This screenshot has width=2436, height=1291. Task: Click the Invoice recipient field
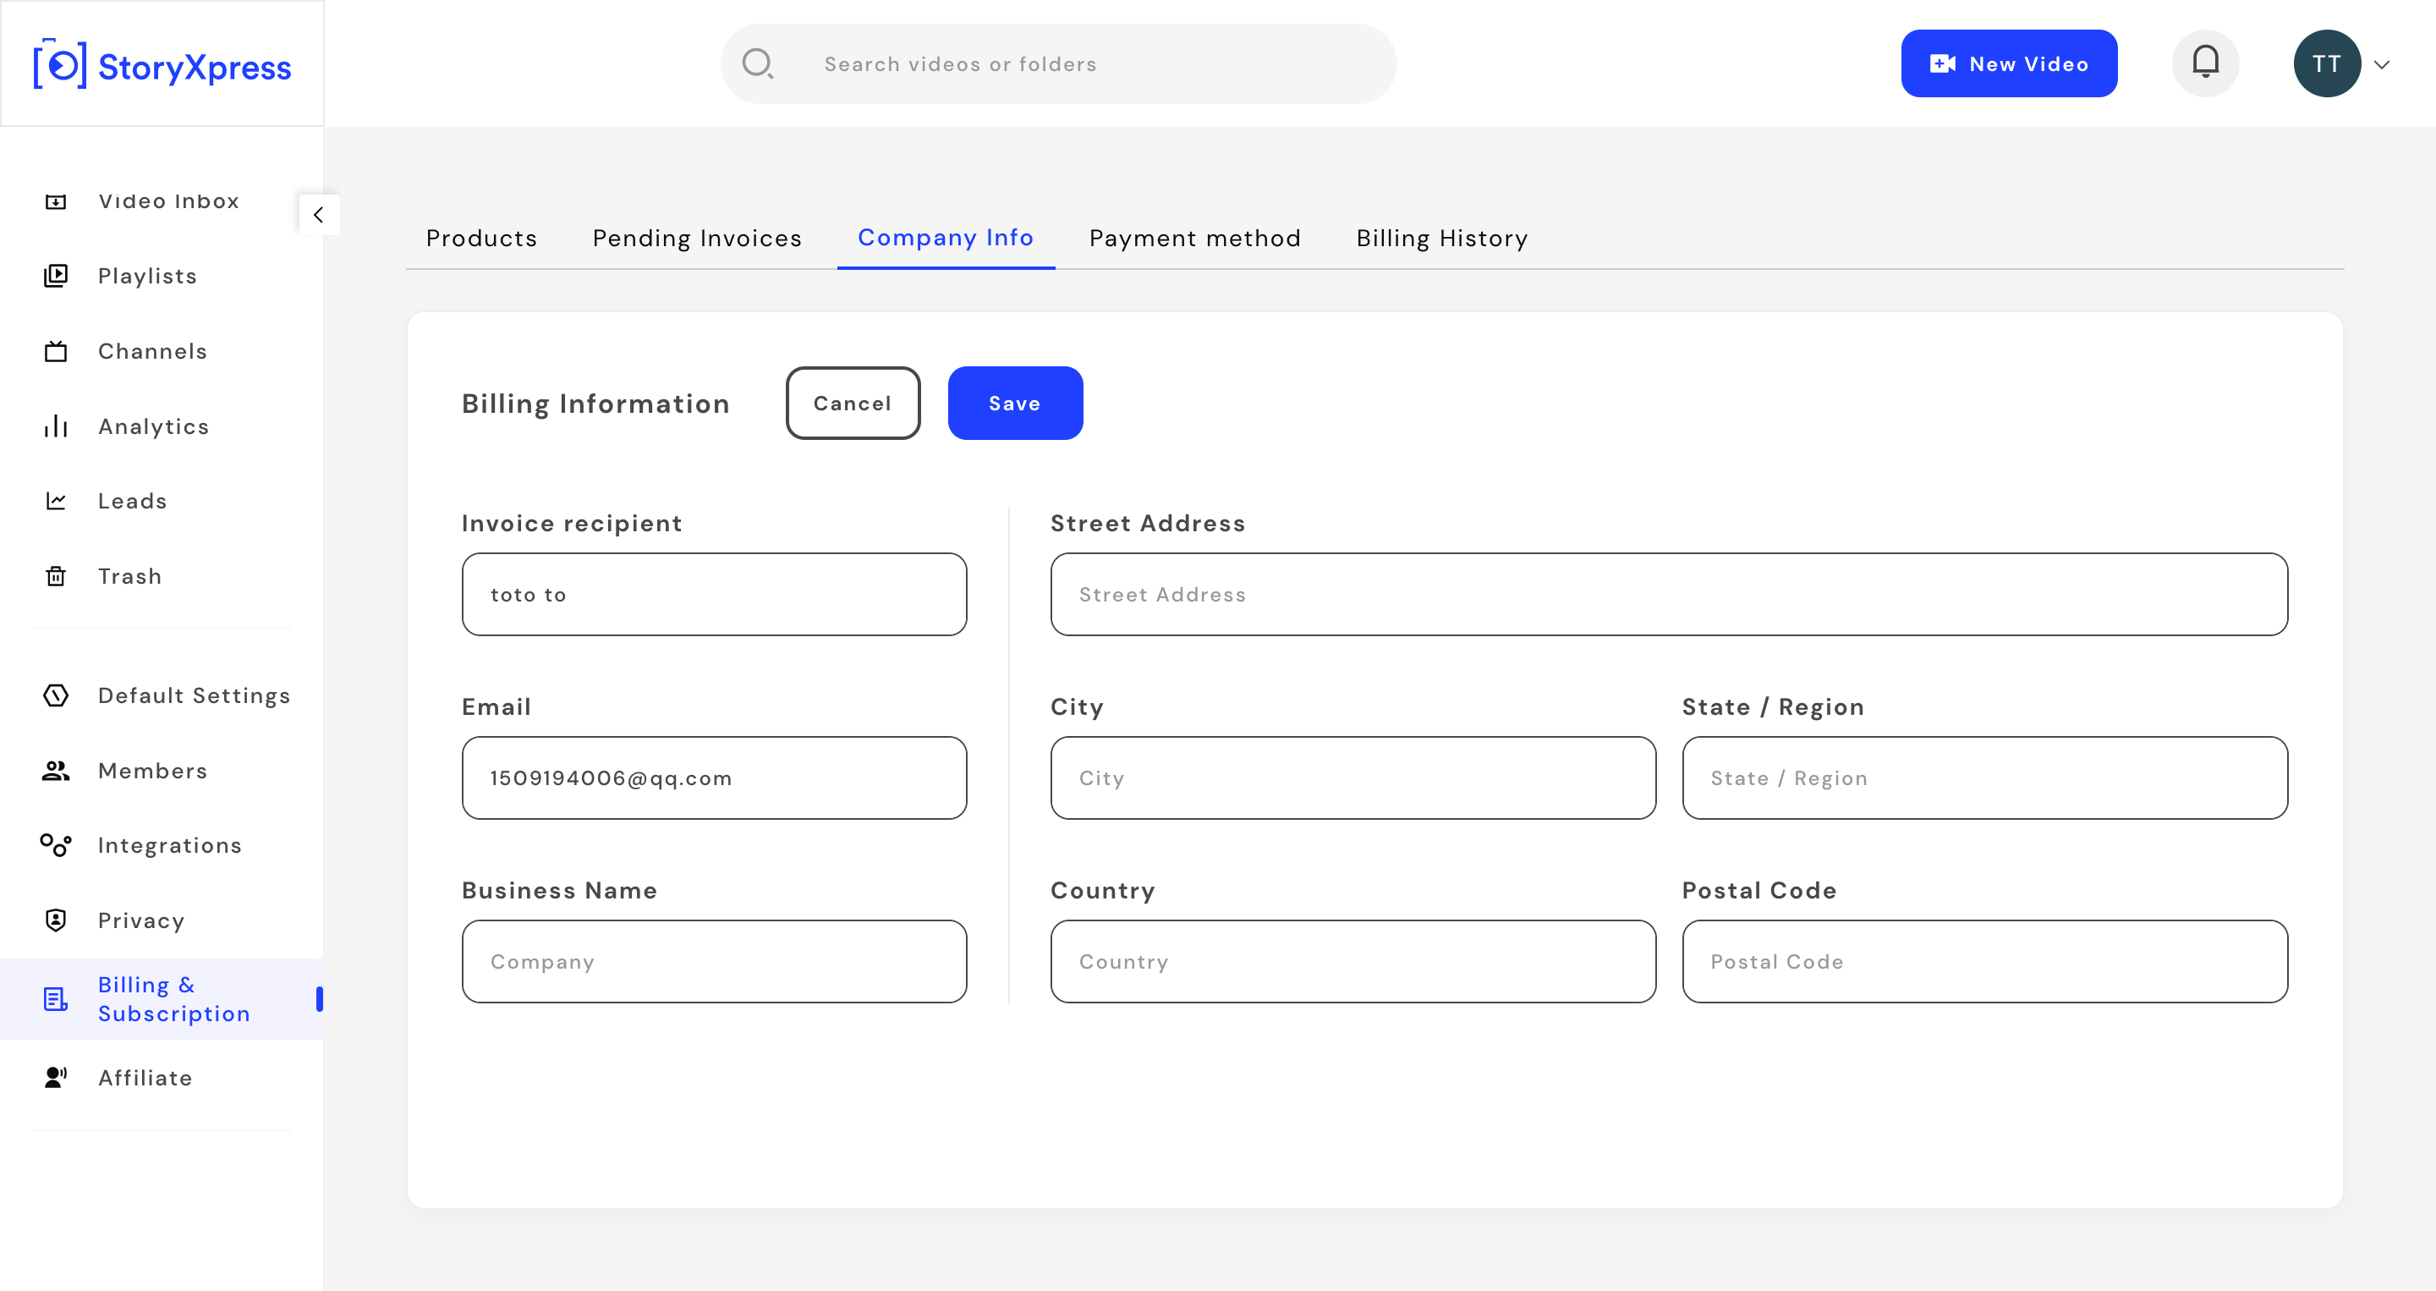pyautogui.click(x=714, y=594)
